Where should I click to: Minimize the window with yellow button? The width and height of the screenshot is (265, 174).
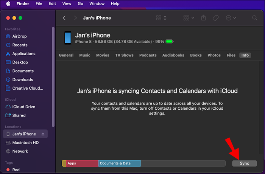point(14,18)
